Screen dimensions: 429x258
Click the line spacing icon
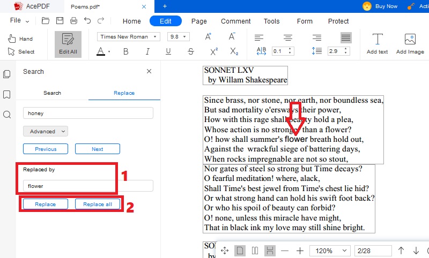coord(317,51)
